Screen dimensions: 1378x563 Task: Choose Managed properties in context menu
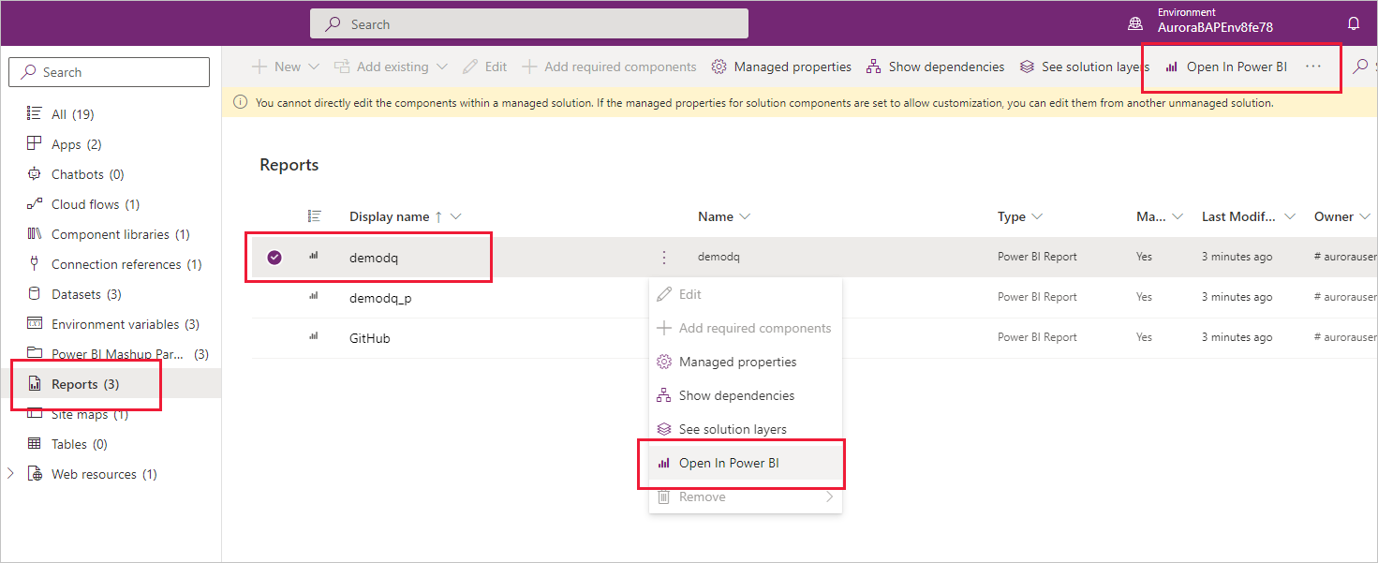(746, 362)
